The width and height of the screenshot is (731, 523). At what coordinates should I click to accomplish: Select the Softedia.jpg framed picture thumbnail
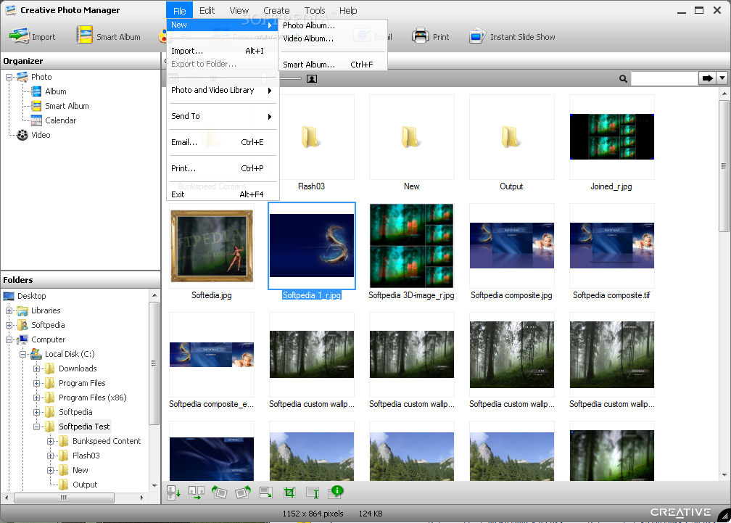pyautogui.click(x=212, y=246)
